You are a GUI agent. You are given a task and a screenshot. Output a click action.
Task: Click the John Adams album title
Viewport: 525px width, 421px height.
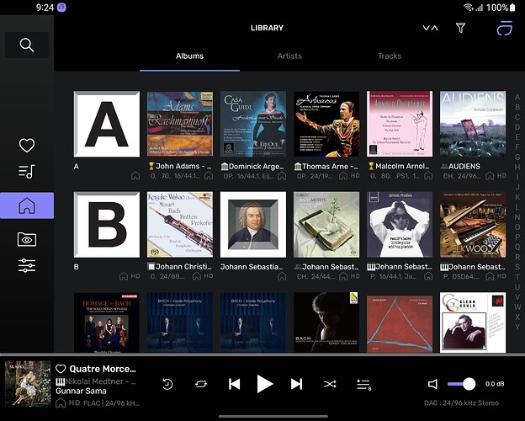[180, 166]
